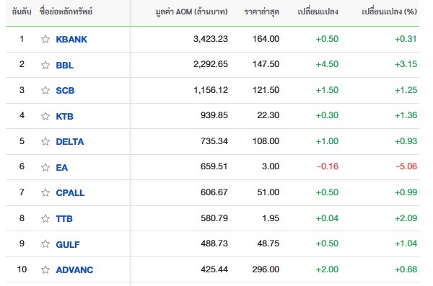Mark DELTA with the star icon
Image resolution: width=433 pixels, height=286 pixels.
(x=45, y=141)
